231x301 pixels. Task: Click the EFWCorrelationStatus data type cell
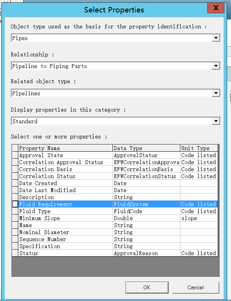click(x=146, y=176)
